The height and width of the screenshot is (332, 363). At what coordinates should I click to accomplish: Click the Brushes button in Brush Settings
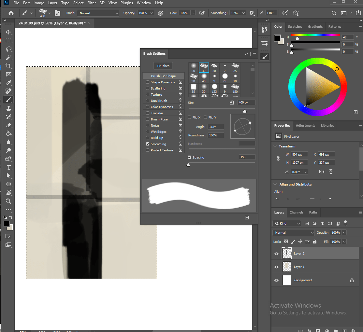pos(163,66)
